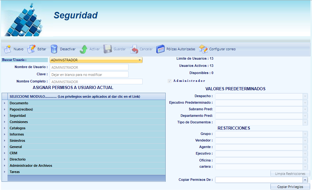This screenshot has height=193, width=312.
Task: Click the Editar pencil icon
Action: tap(31, 49)
